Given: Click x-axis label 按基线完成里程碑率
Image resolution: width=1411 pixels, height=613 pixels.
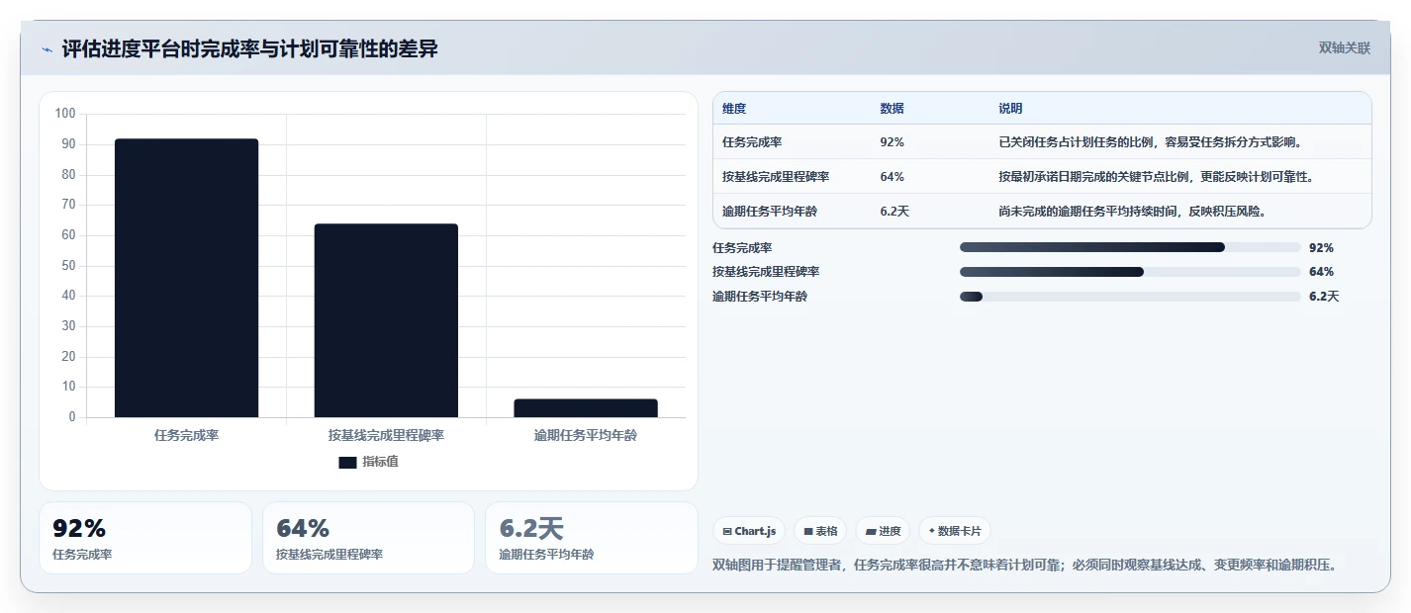Looking at the screenshot, I should point(386,435).
